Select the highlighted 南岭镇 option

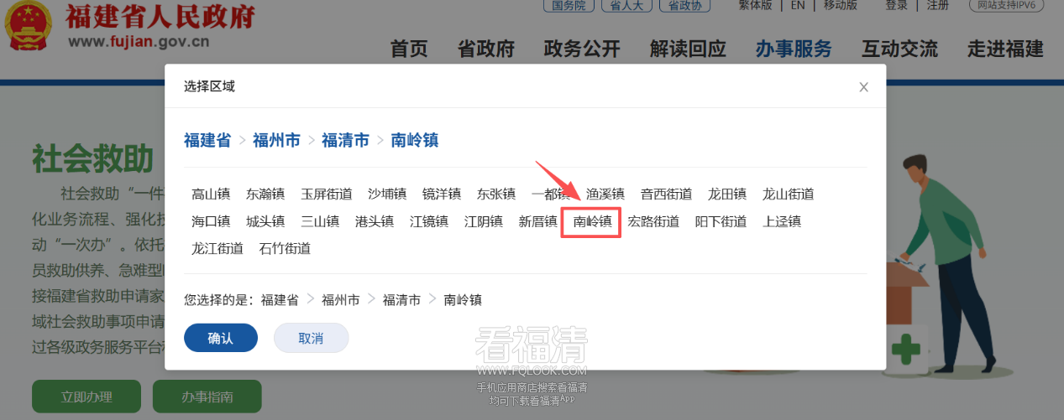click(x=593, y=222)
